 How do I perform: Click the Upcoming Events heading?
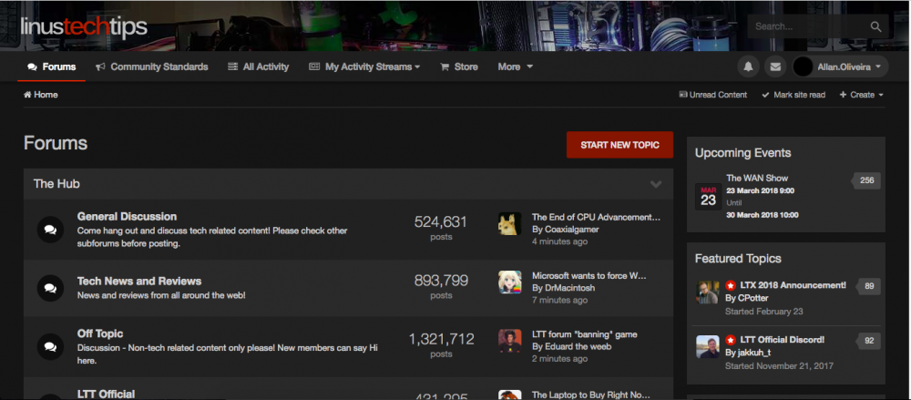pyautogui.click(x=742, y=153)
